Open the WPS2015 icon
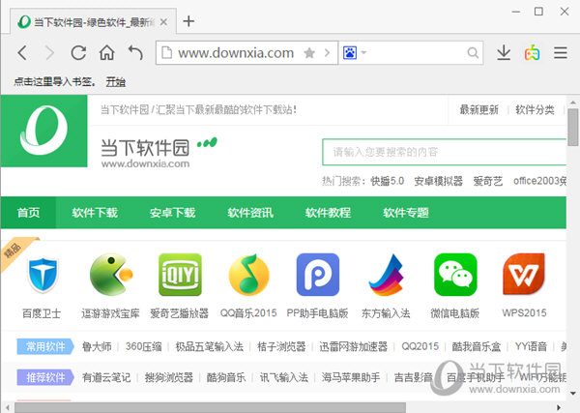Viewport: 580px width, 413px height. (x=524, y=275)
